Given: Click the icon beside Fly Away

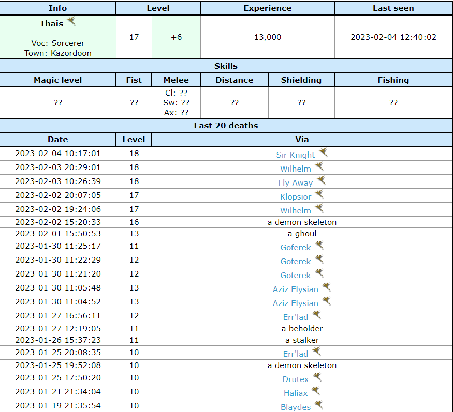Looking at the screenshot, I should pyautogui.click(x=321, y=181).
